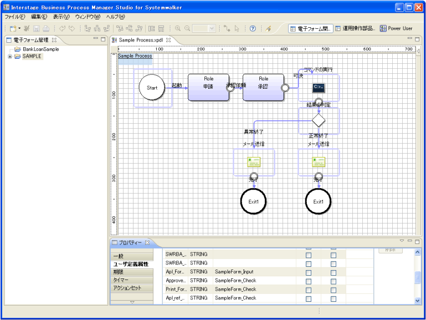Show more property categories with bottom arrow

point(132,302)
